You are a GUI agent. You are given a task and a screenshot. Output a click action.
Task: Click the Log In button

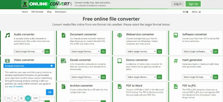(x=178, y=4)
